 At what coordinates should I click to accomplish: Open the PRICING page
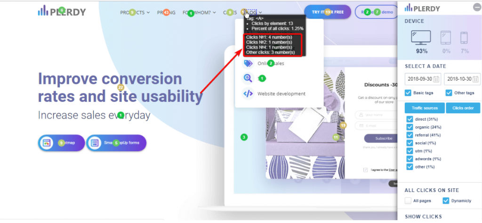166,12
